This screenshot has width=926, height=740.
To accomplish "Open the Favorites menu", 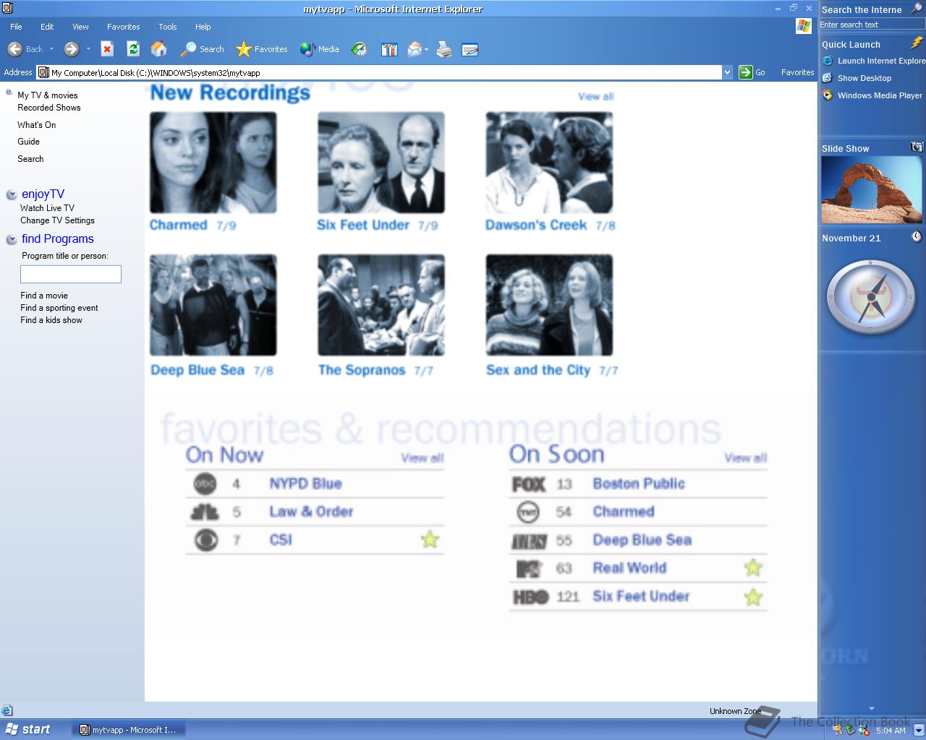I will pyautogui.click(x=124, y=27).
